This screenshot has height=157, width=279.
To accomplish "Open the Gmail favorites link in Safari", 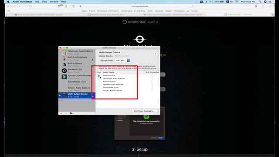I will click(x=150, y=11).
